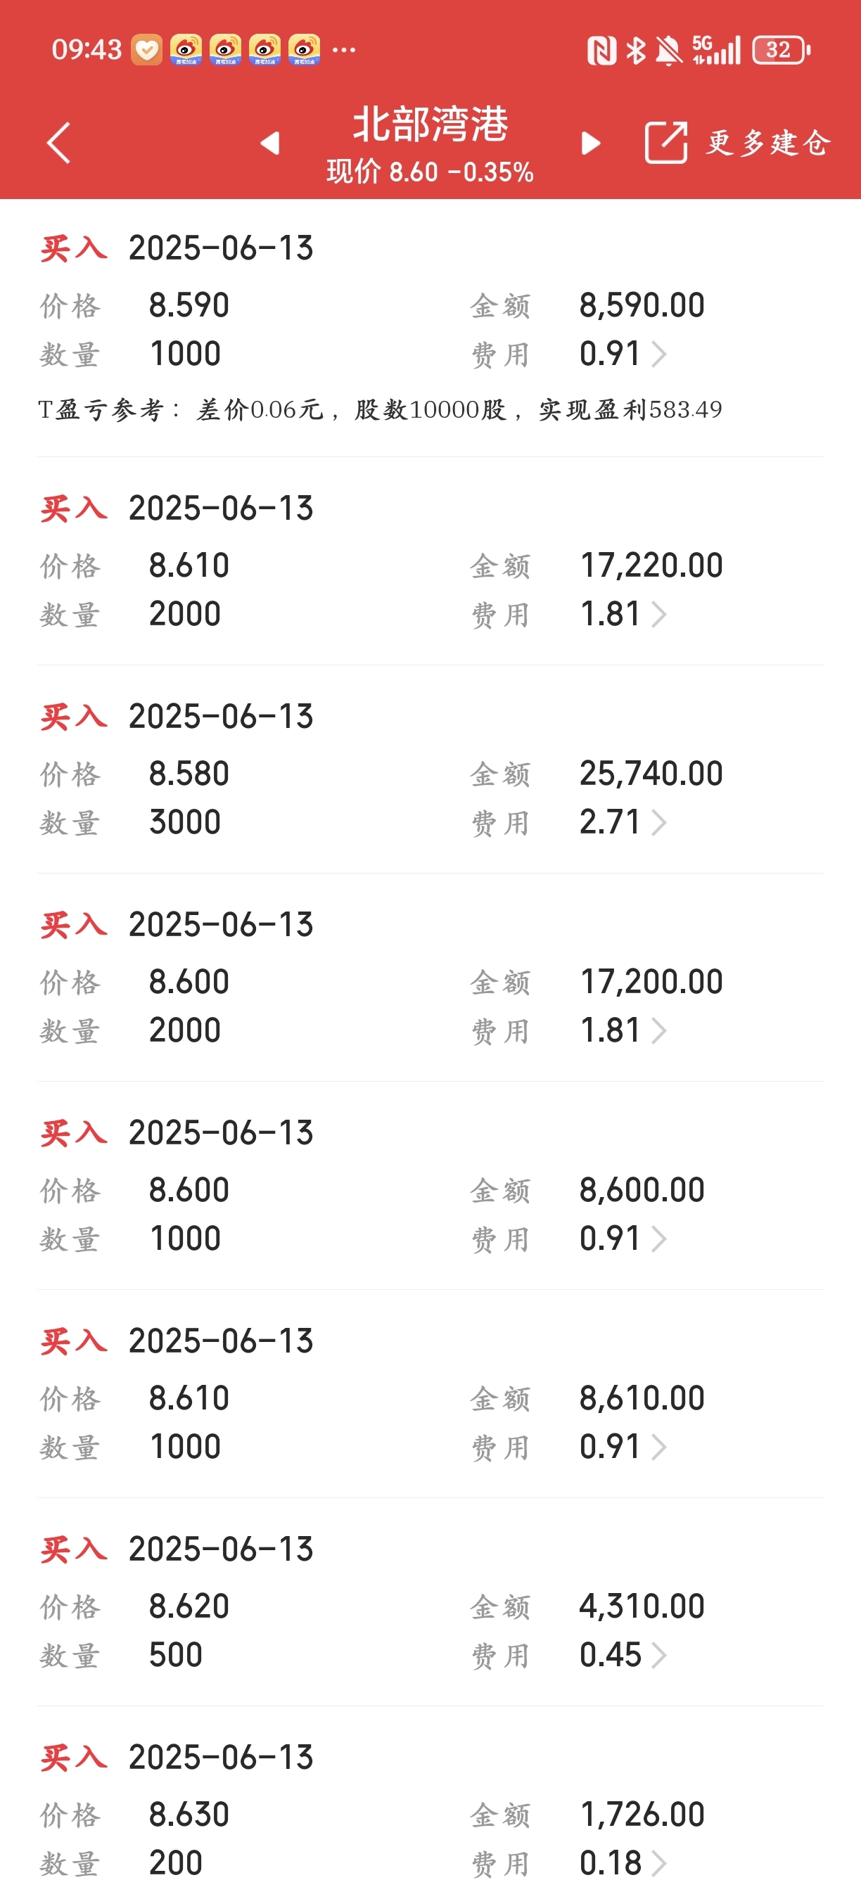Screen dimensions: 861x1899
Task: Open the NFC status icon
Action: [601, 50]
